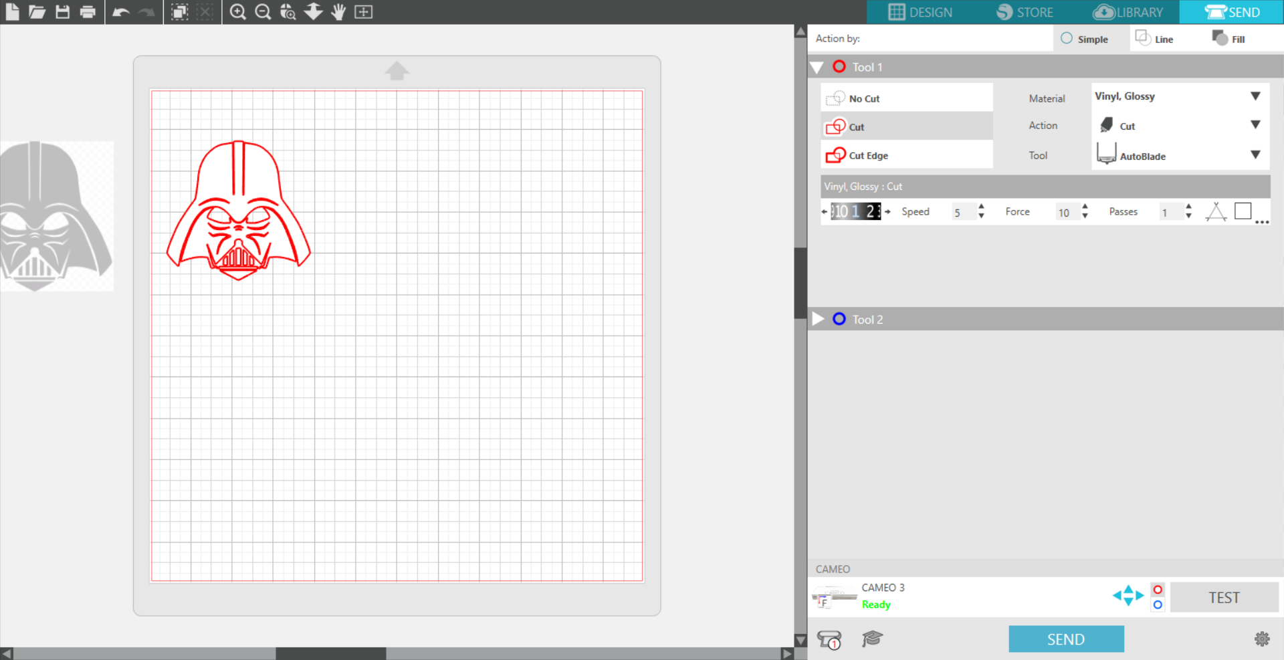Click the Tool 2 blue circle icon
Viewport: 1284px width, 660px height.
839,319
